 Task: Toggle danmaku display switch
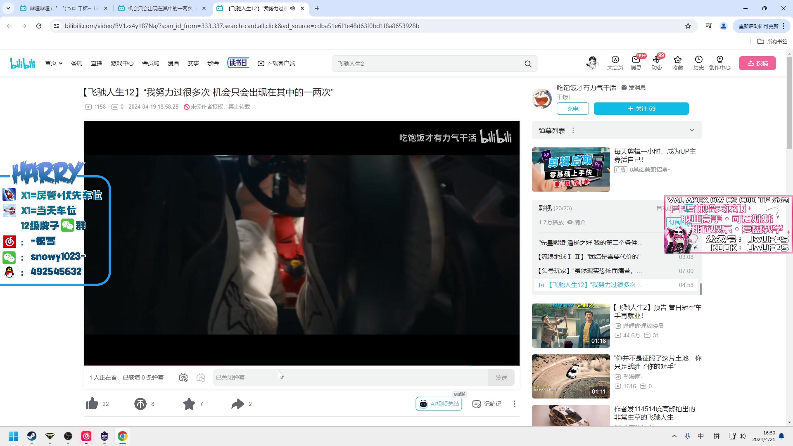click(x=183, y=377)
